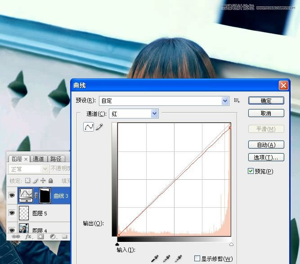Image resolution: width=300 pixels, height=264 pixels.
Task: Pick the black point eyedropper
Action: [154, 258]
